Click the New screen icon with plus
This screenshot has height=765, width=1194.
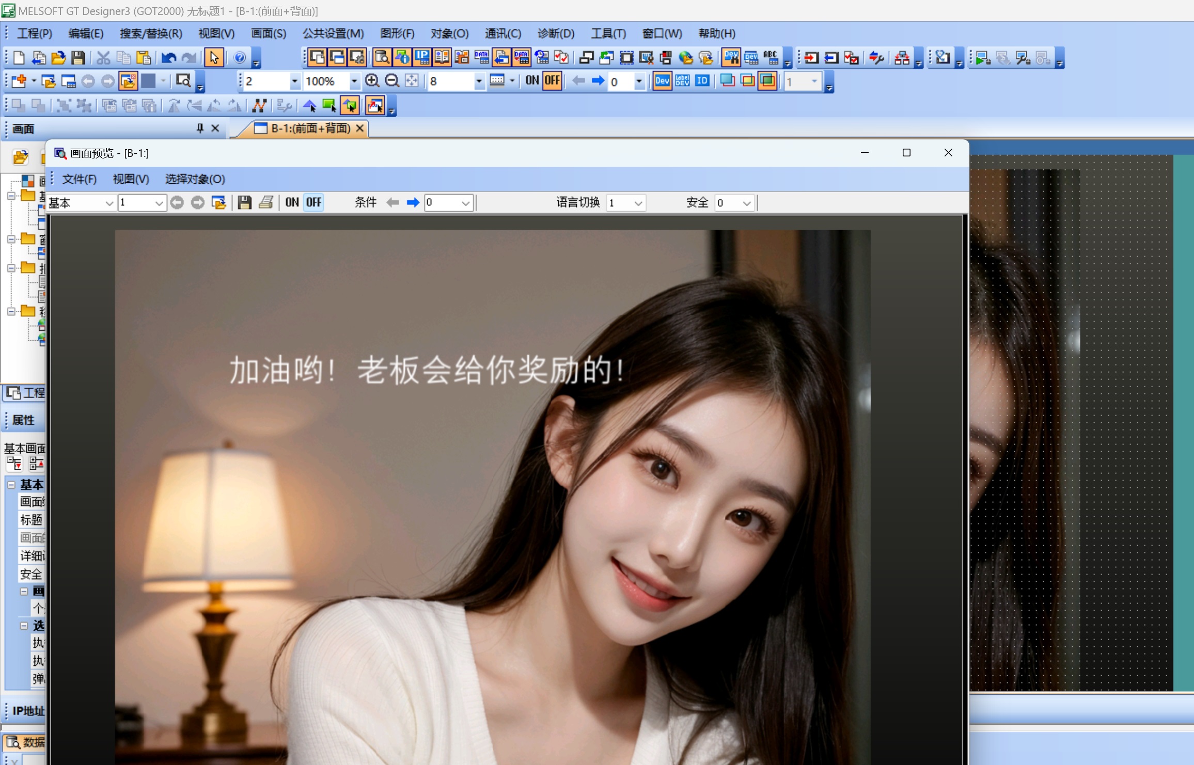click(19, 81)
